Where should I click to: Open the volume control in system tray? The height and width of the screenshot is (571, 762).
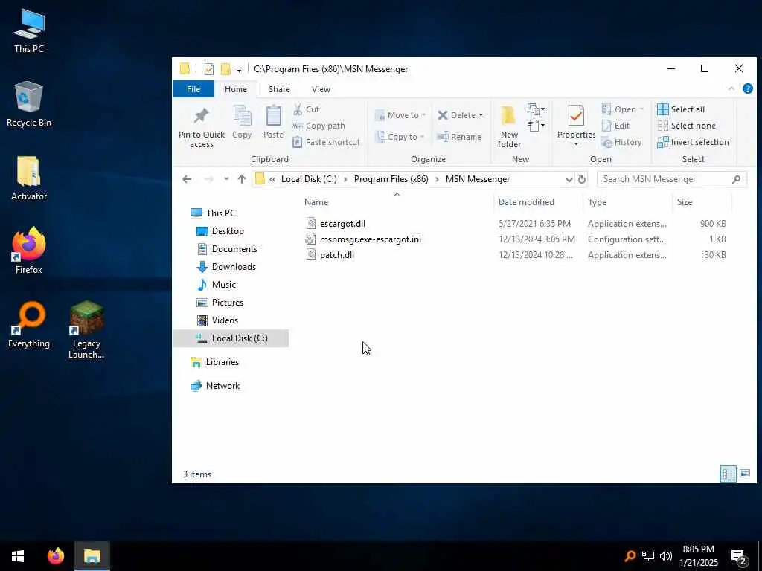(x=666, y=556)
